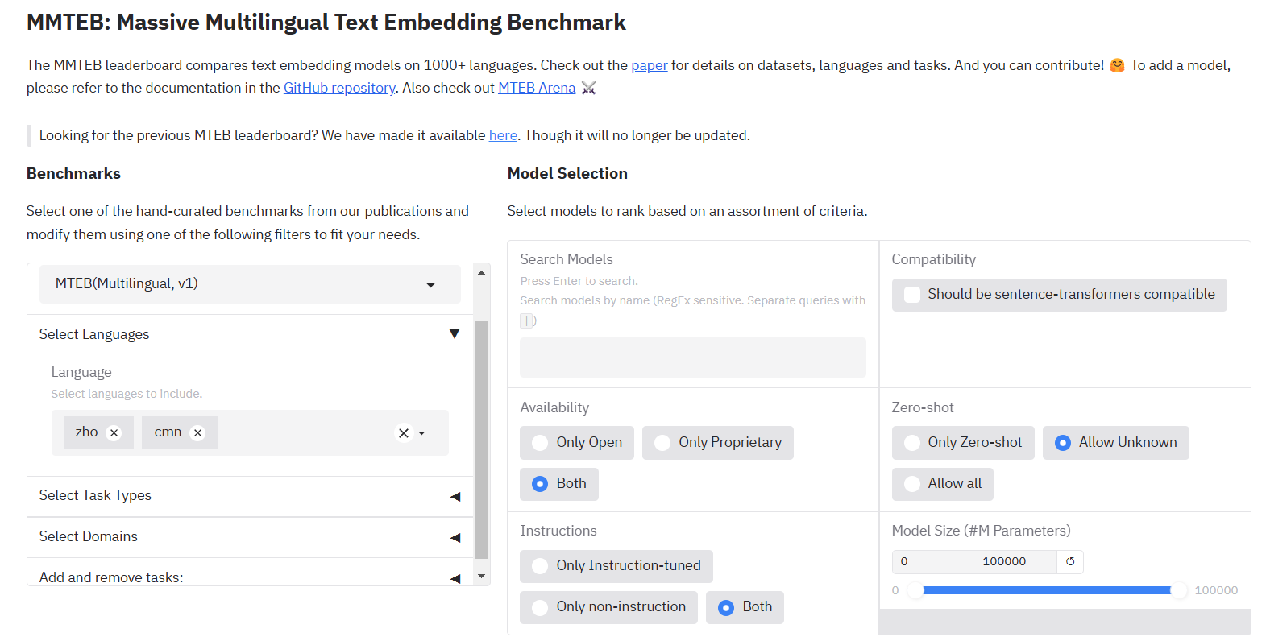The image size is (1266, 641).
Task: Click the model size slider right handle
Action: click(1179, 590)
